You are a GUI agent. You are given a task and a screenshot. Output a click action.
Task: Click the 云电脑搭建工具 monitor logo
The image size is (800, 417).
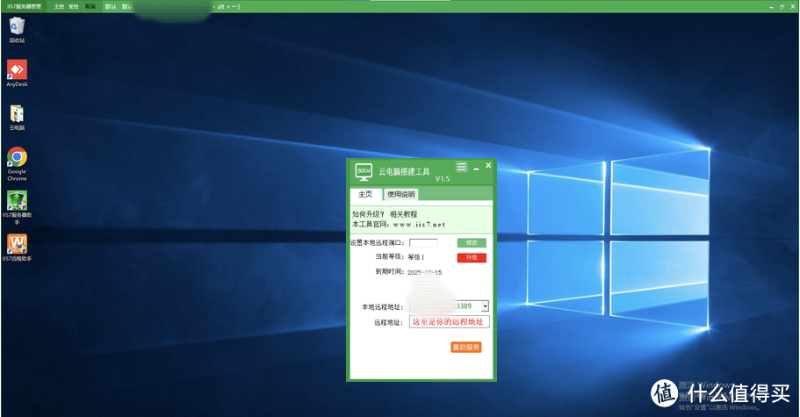pos(364,171)
